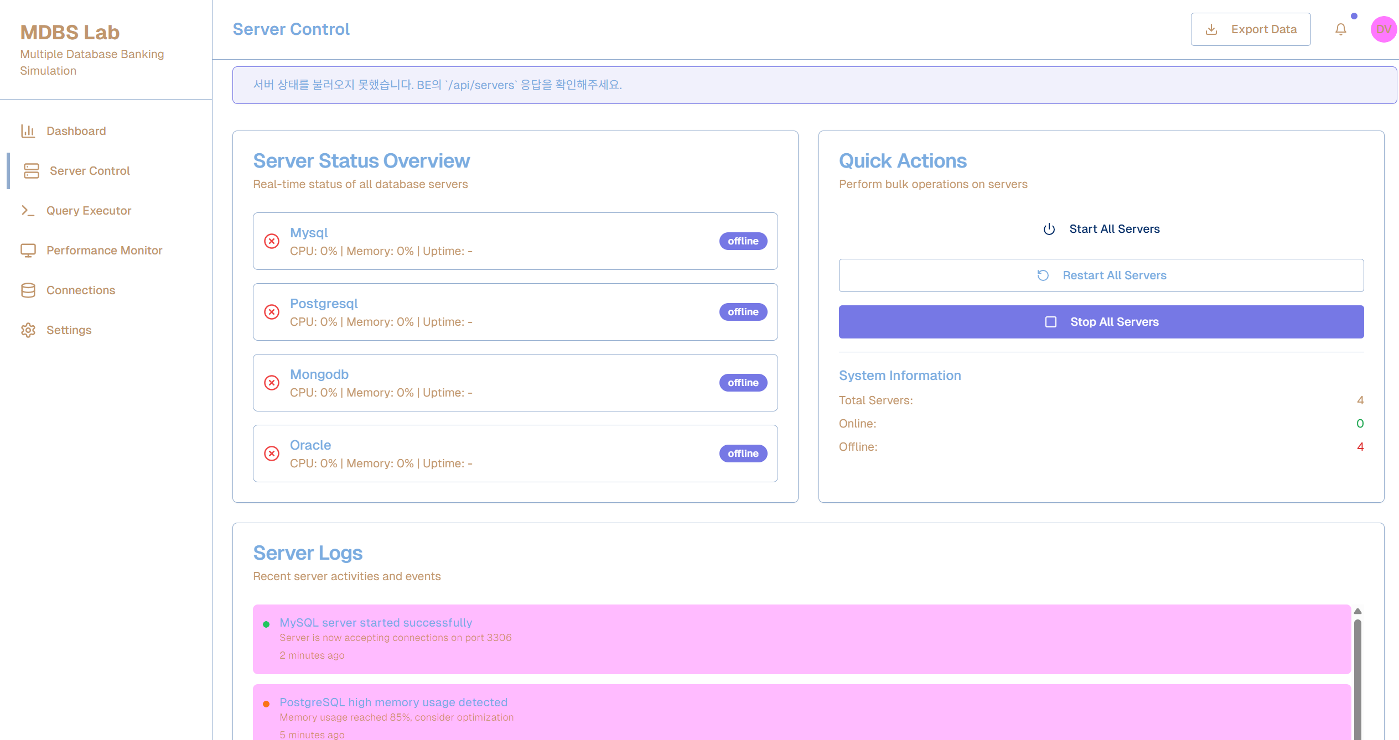Click the DV user avatar
Image resolution: width=1399 pixels, height=740 pixels.
tap(1384, 29)
